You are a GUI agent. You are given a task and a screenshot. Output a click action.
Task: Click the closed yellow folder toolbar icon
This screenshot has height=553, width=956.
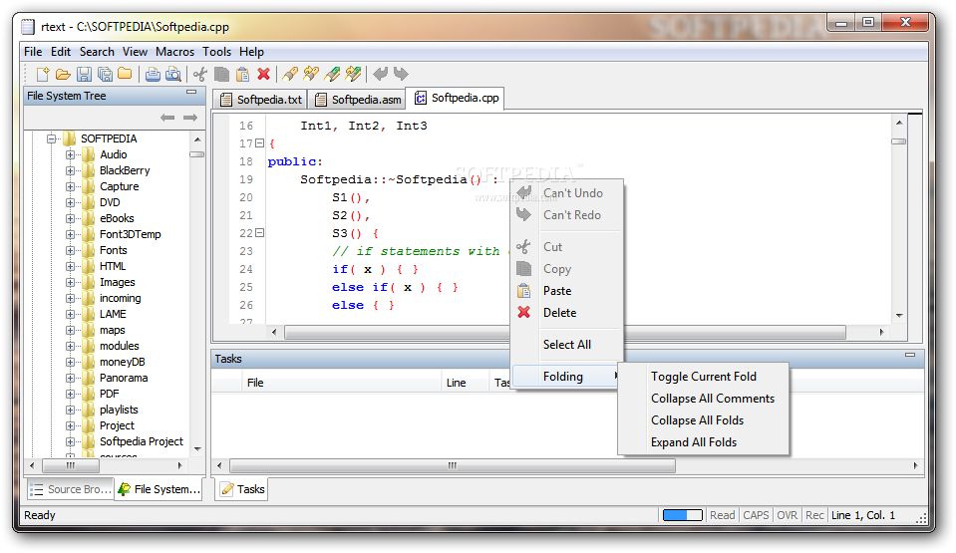point(125,74)
